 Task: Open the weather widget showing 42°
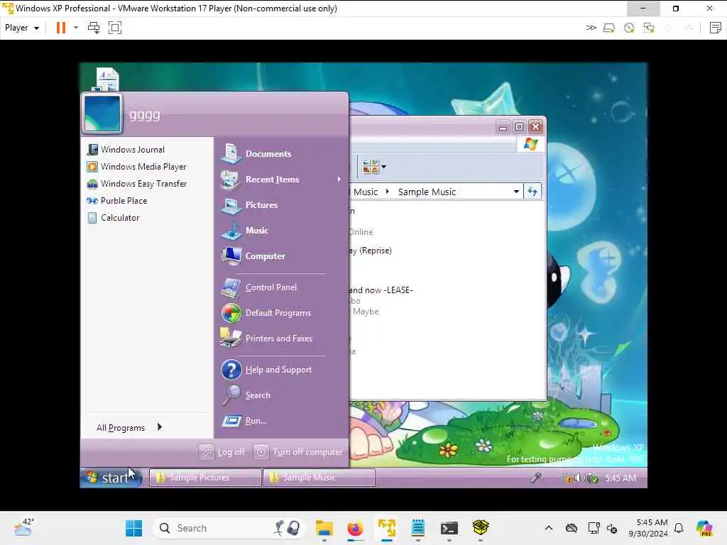tap(24, 527)
